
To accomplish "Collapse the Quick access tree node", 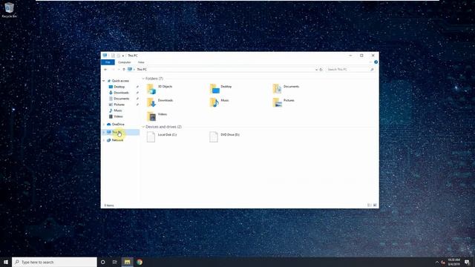I will pyautogui.click(x=104, y=81).
